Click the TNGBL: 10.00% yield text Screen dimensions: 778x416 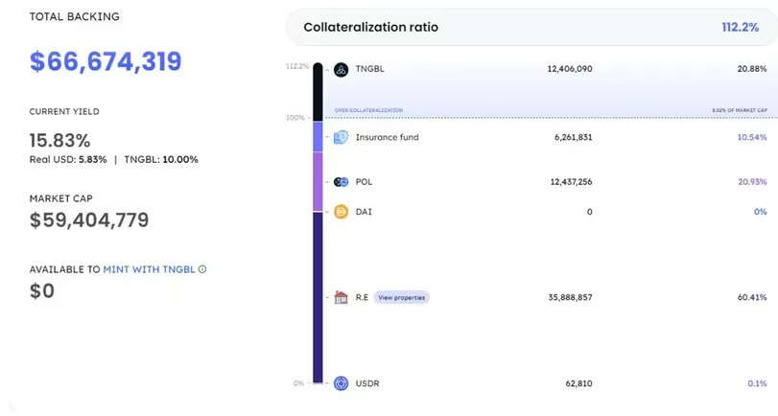pyautogui.click(x=161, y=160)
